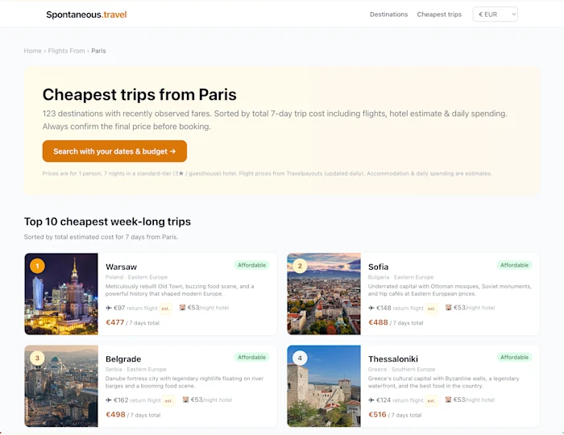Click the airplane icon in Warsaw card
Viewport: 564px width, 435px height.
(109, 308)
